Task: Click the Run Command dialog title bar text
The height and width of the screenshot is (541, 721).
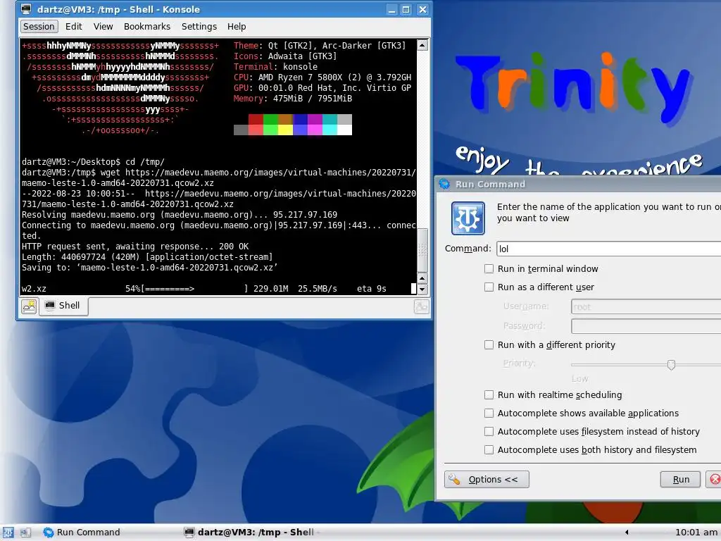Action: tap(490, 184)
